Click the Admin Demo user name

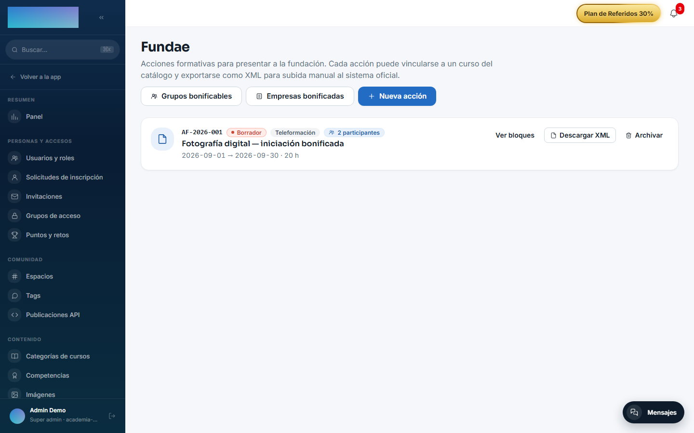[x=48, y=410]
